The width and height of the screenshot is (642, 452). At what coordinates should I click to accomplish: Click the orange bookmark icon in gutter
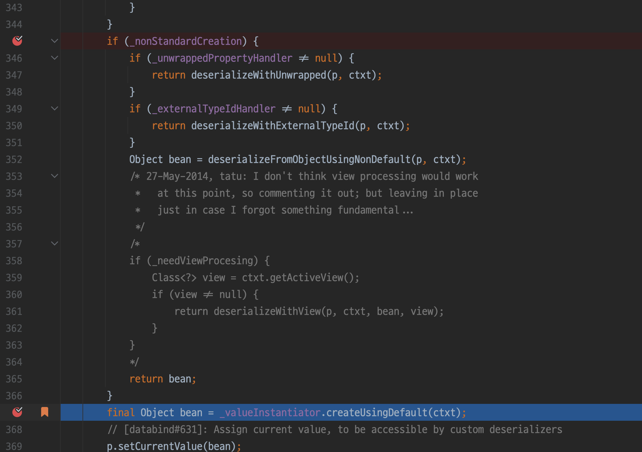[x=45, y=412]
